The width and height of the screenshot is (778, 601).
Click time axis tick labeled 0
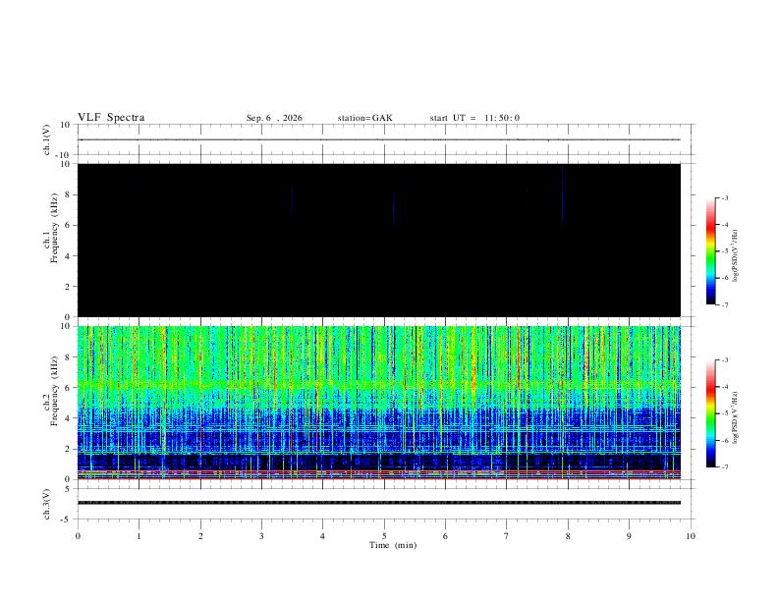pos(78,536)
